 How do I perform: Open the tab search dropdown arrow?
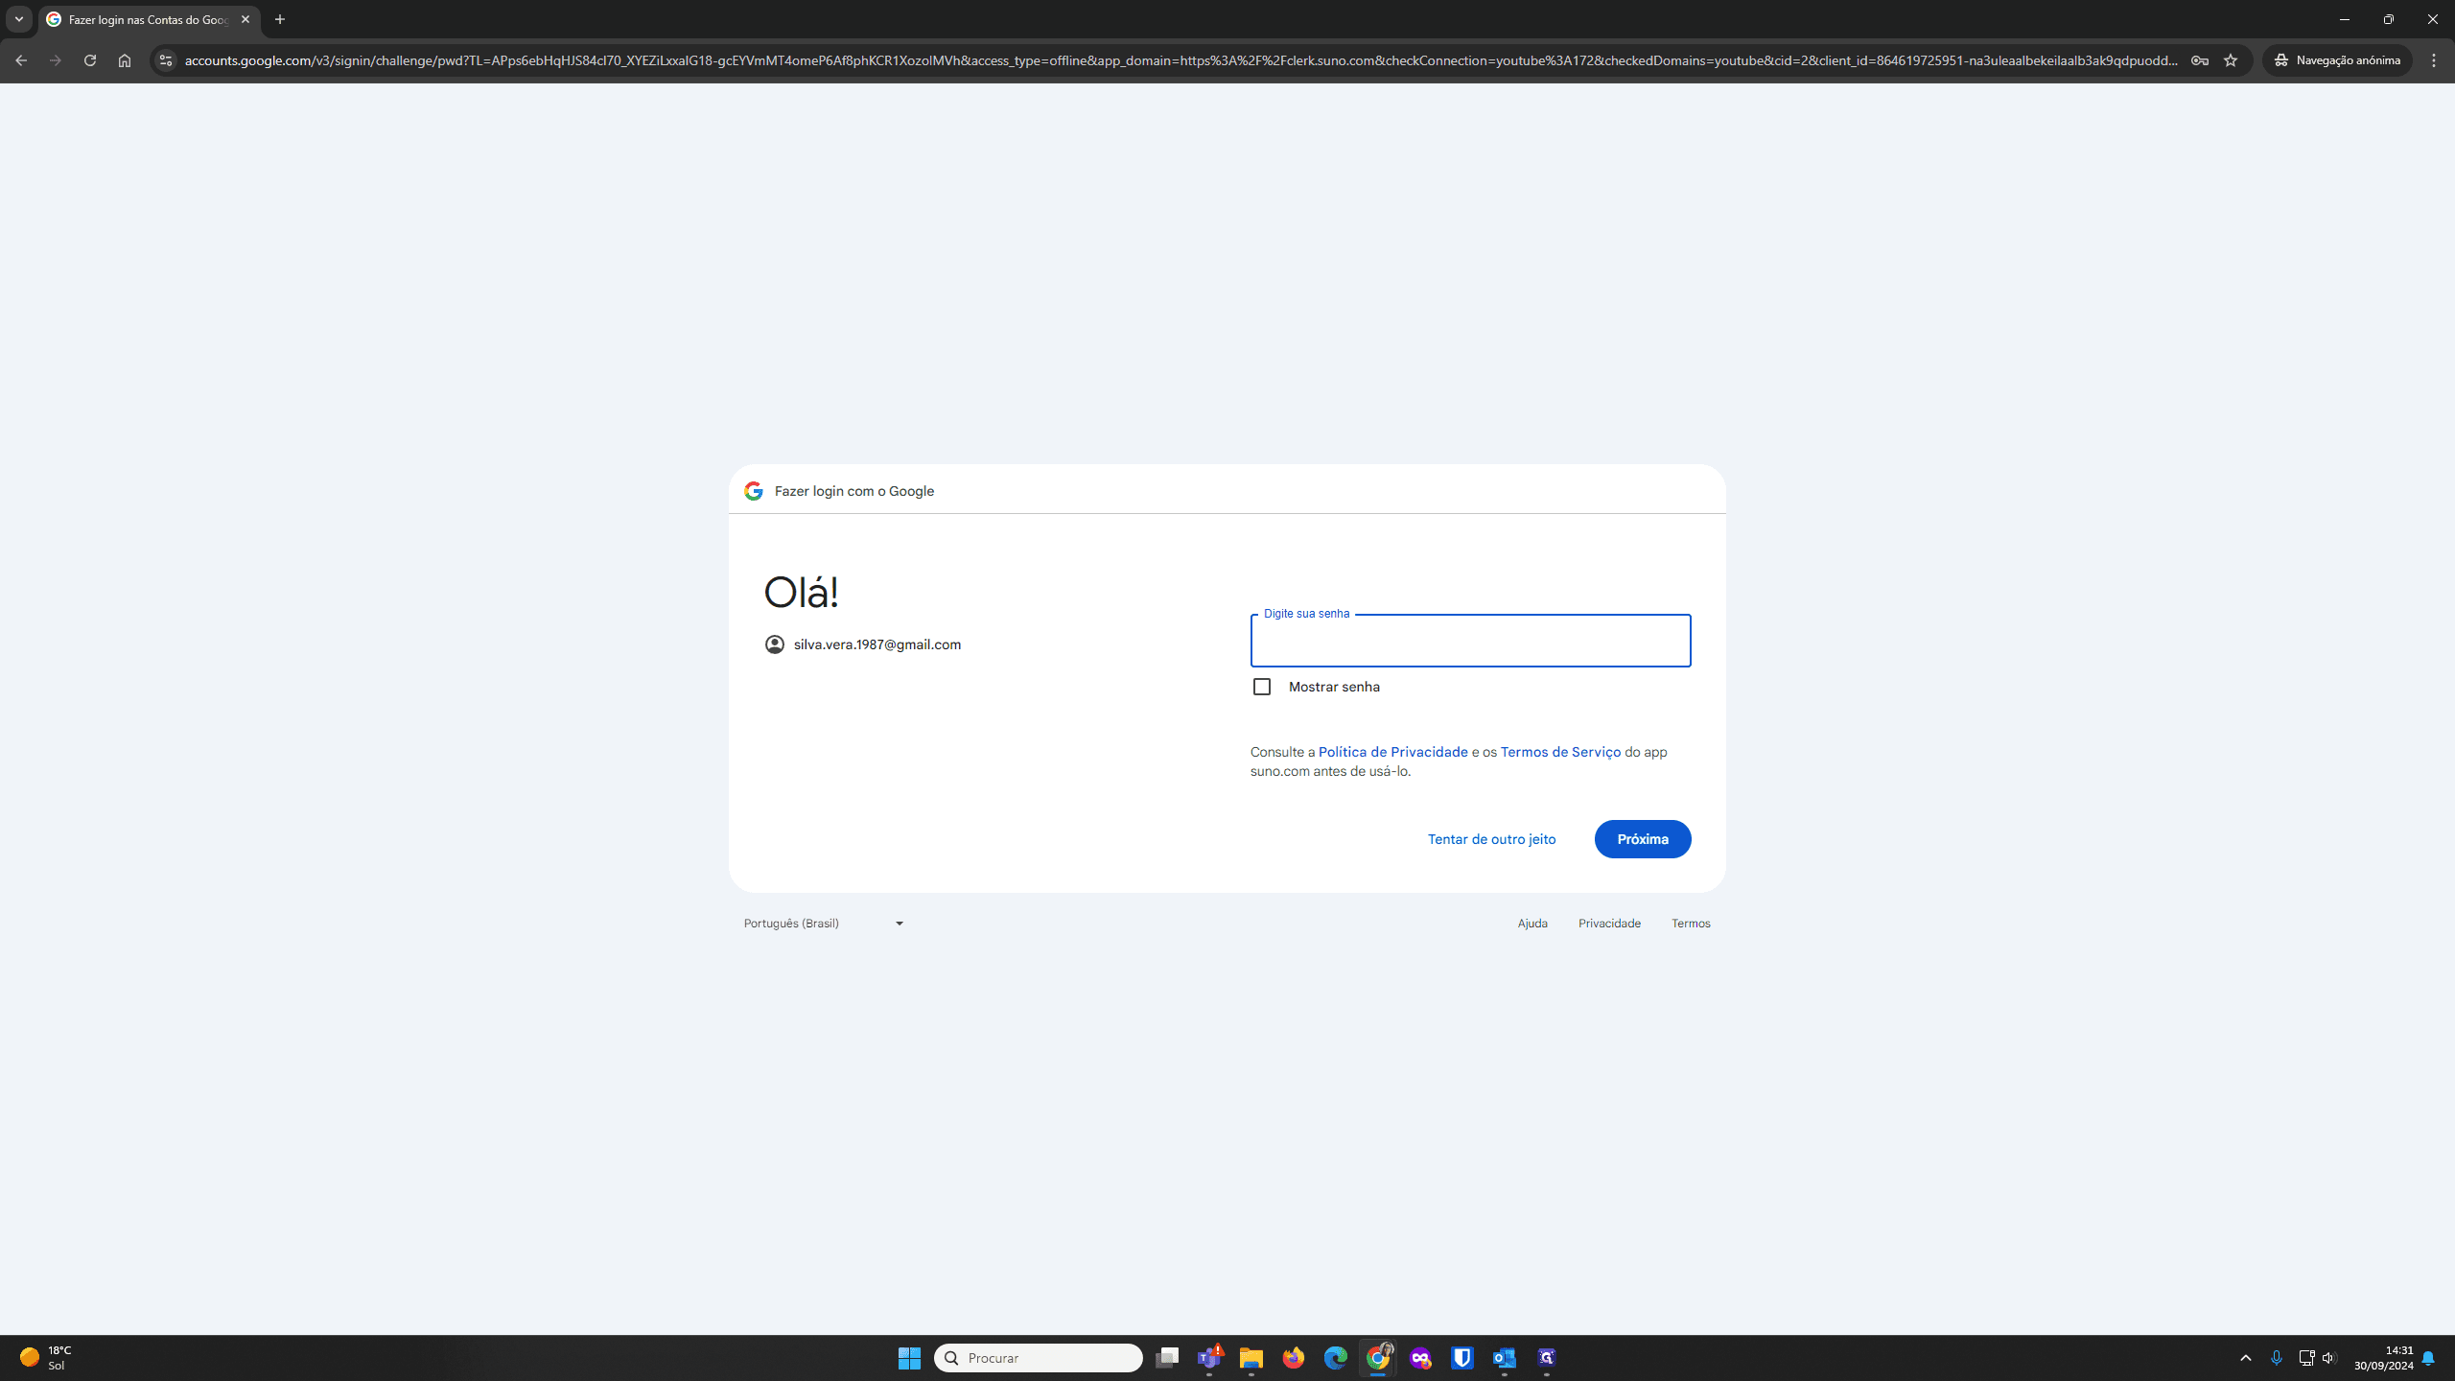click(x=19, y=19)
